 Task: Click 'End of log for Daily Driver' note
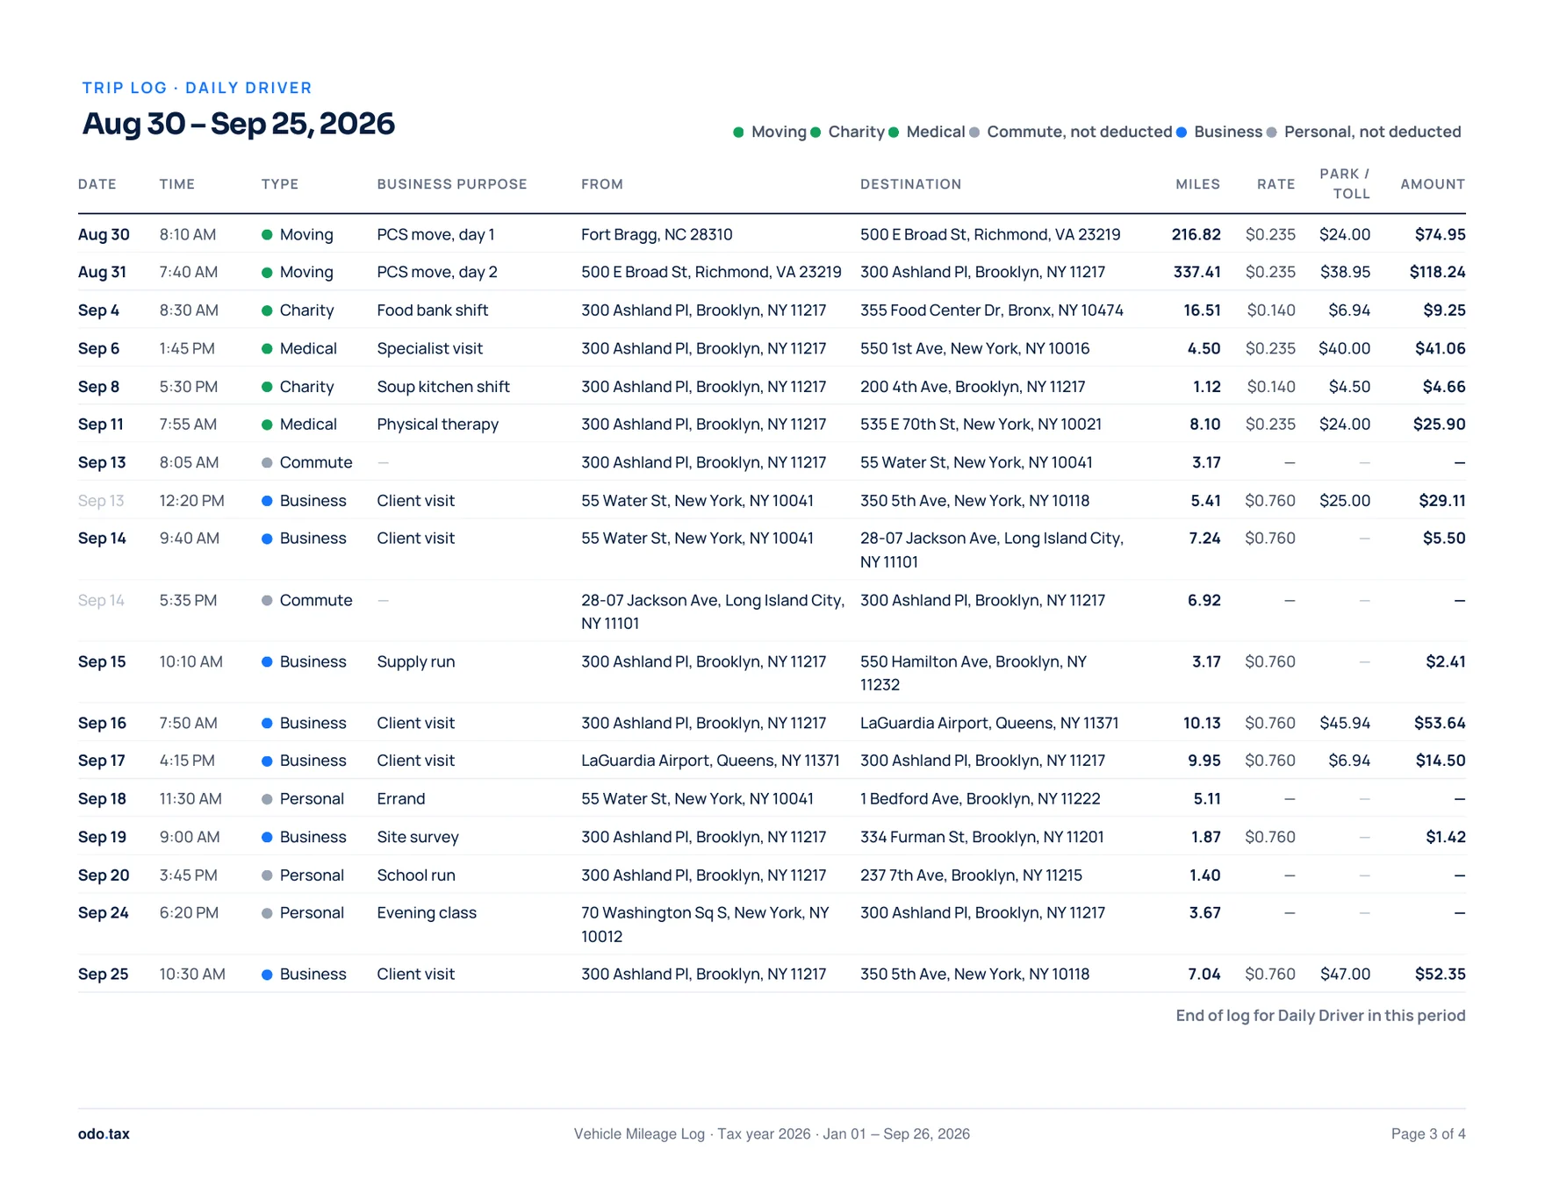point(1320,1016)
